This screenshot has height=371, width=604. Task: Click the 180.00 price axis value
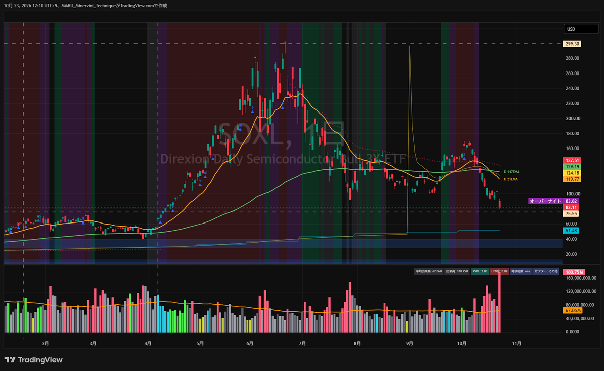572,134
